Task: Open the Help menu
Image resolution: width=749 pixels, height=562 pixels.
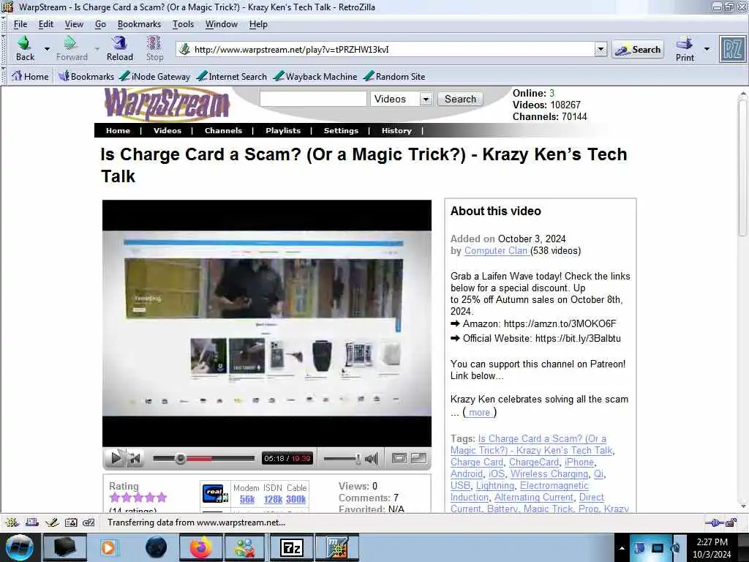Action: pyautogui.click(x=258, y=24)
